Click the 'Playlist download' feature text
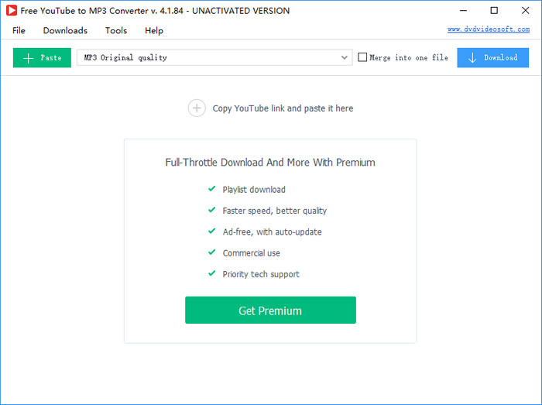The width and height of the screenshot is (542, 405). 254,190
